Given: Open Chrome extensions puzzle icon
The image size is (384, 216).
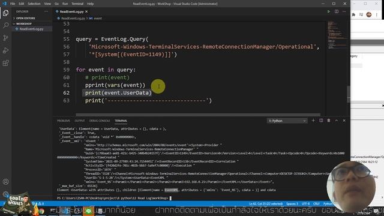Looking at the screenshot, I should pyautogui.click(x=353, y=14).
